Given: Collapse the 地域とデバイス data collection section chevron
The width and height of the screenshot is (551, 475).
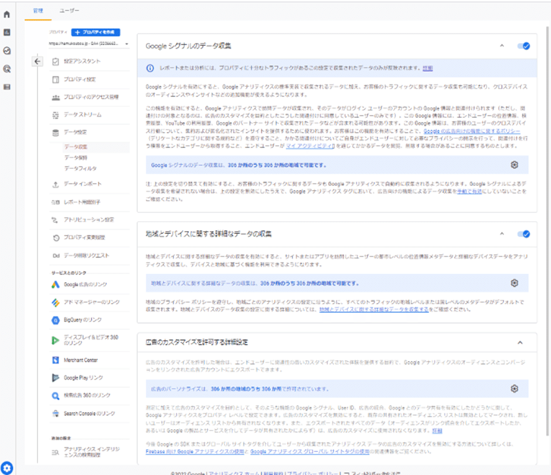Looking at the screenshot, I should tap(502, 234).
